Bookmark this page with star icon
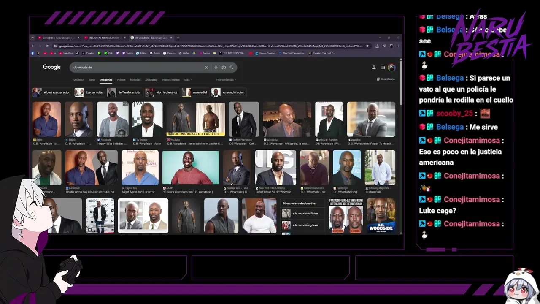This screenshot has width=540, height=304. (x=367, y=46)
